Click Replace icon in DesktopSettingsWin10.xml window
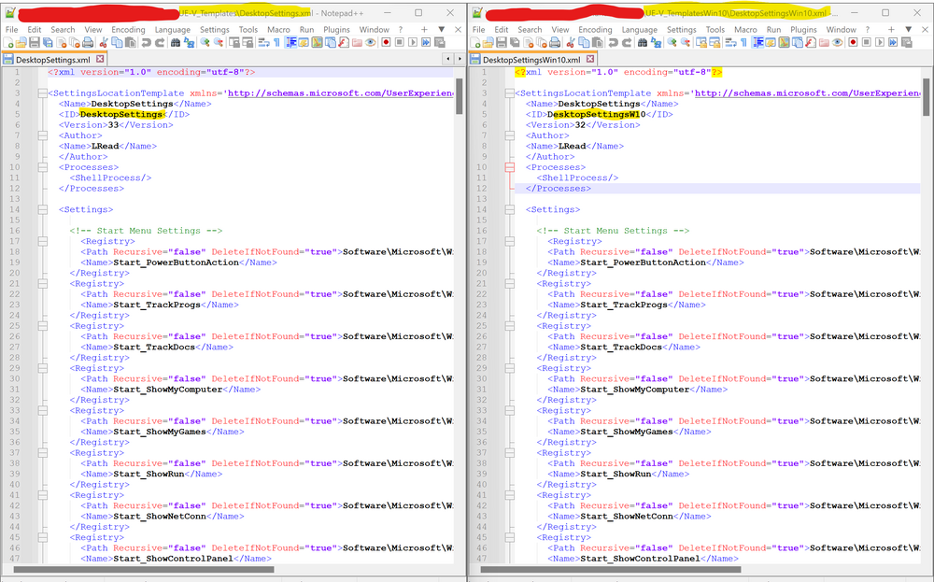Image resolution: width=934 pixels, height=582 pixels. tap(656, 42)
